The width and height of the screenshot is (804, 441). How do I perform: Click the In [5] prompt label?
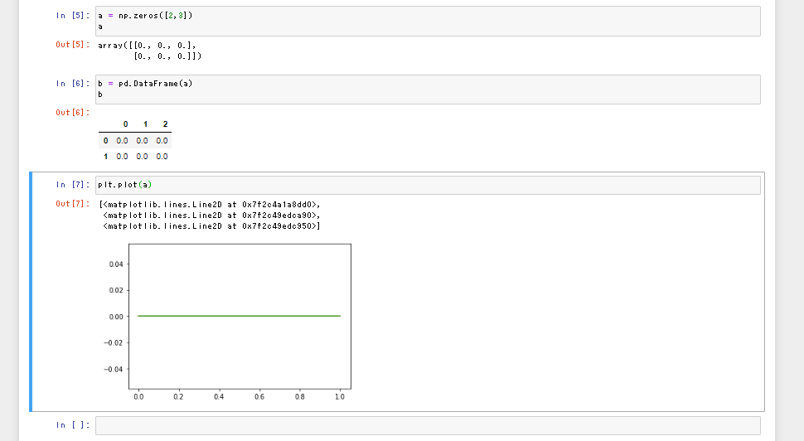click(73, 16)
